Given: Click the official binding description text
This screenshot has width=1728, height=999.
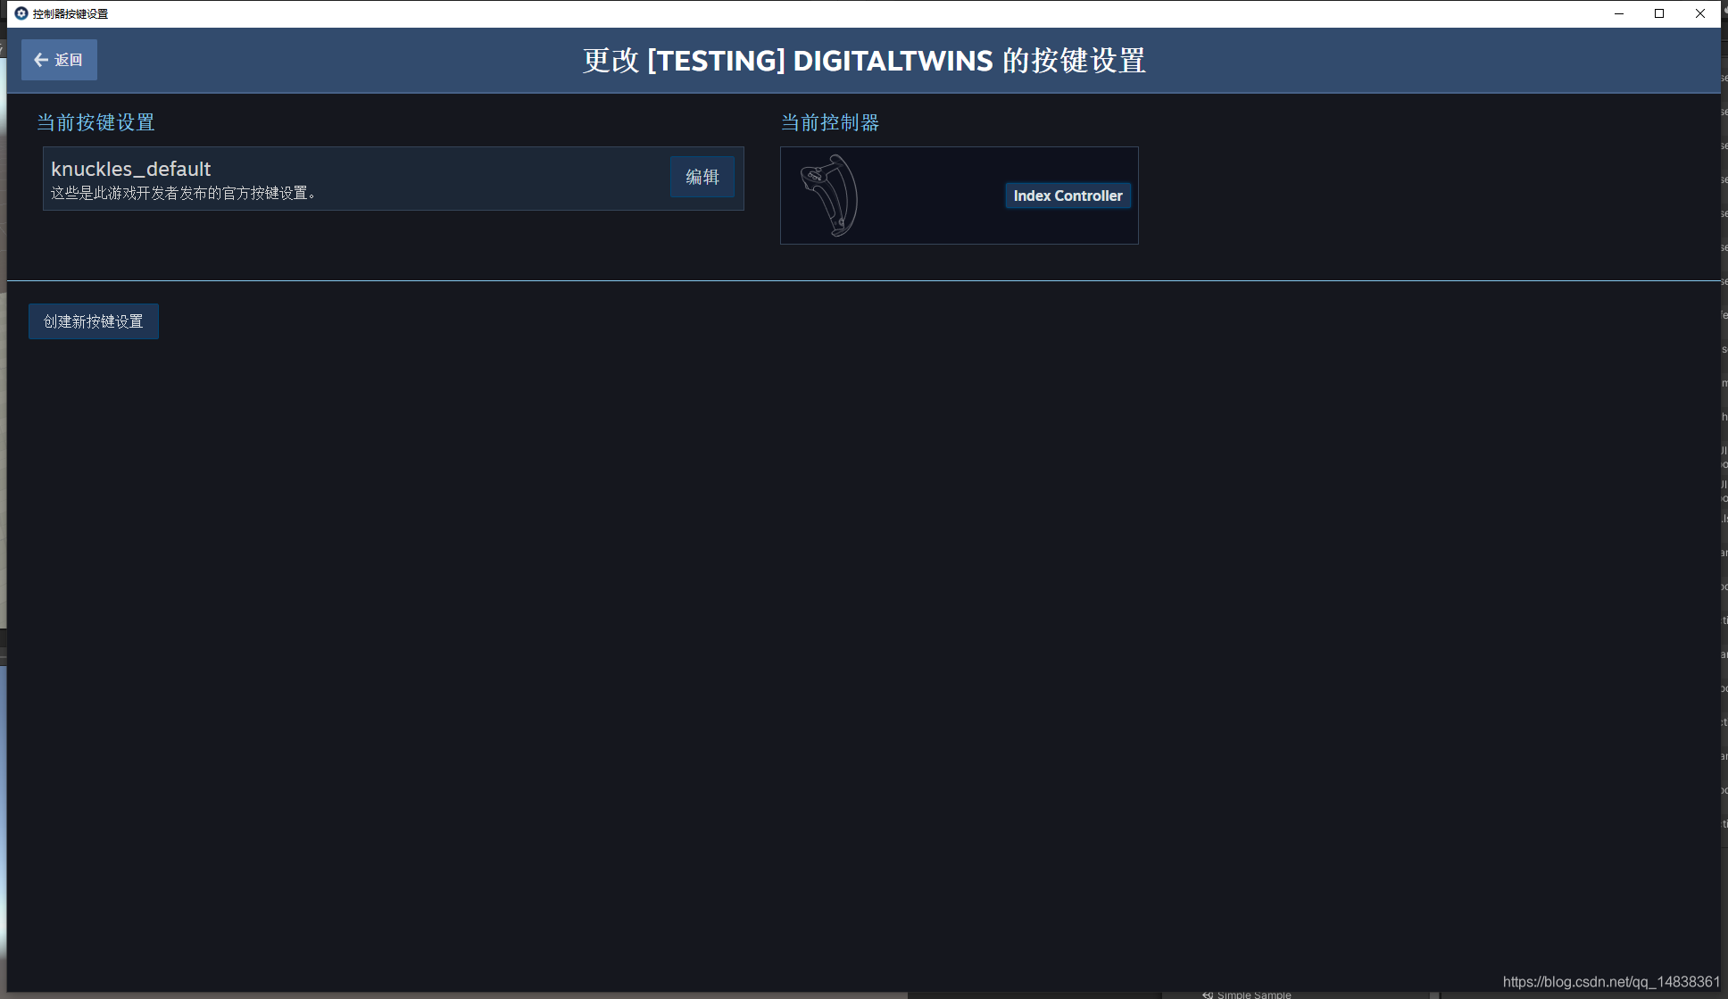Looking at the screenshot, I should point(183,193).
